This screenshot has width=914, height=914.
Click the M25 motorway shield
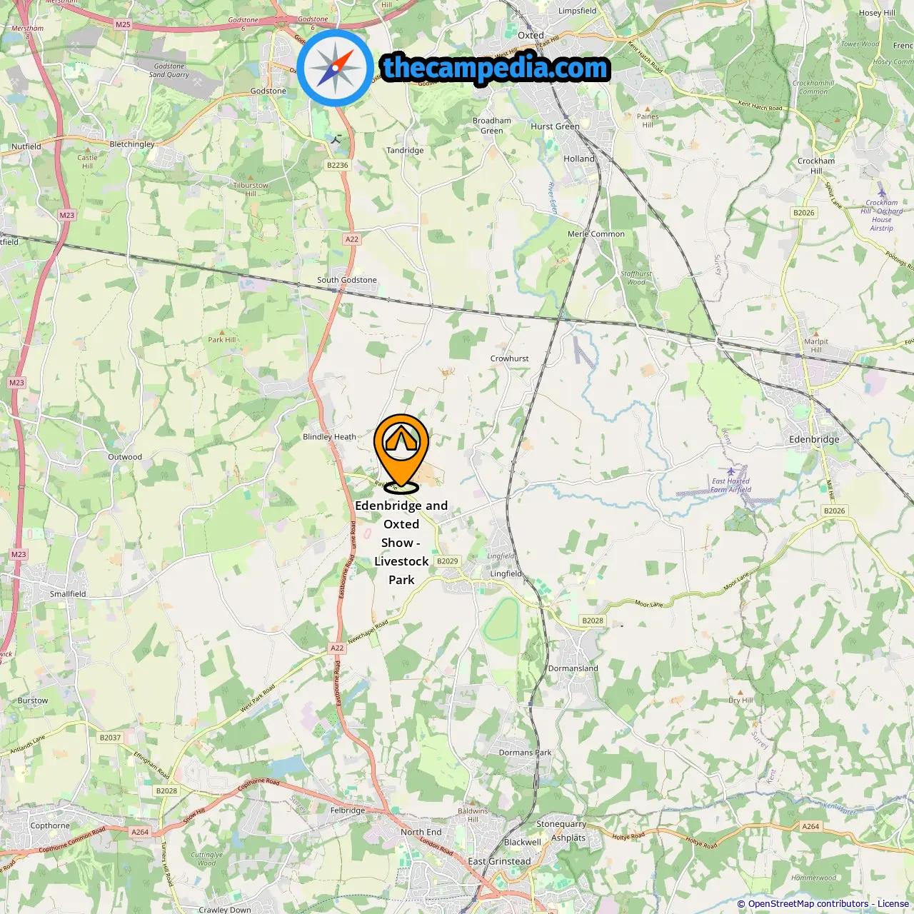(x=123, y=24)
